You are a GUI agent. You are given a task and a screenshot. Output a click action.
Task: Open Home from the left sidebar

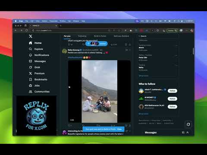tap(35, 43)
